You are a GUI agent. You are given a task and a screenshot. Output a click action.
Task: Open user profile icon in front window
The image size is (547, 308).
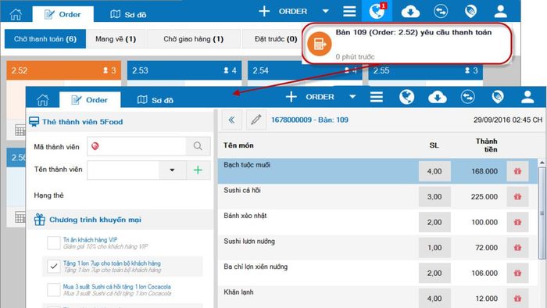[x=527, y=97]
